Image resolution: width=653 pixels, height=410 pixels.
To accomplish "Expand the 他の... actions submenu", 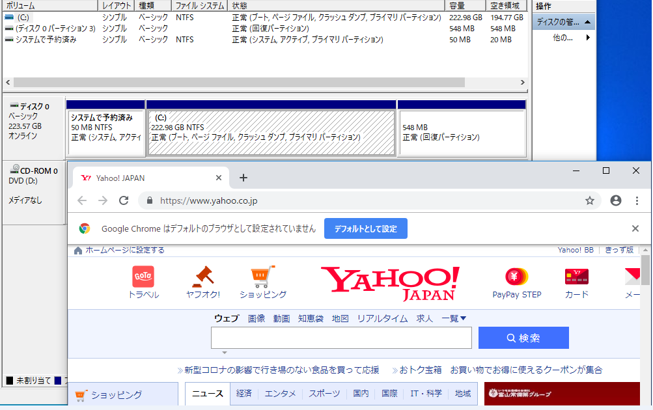I will coord(588,38).
